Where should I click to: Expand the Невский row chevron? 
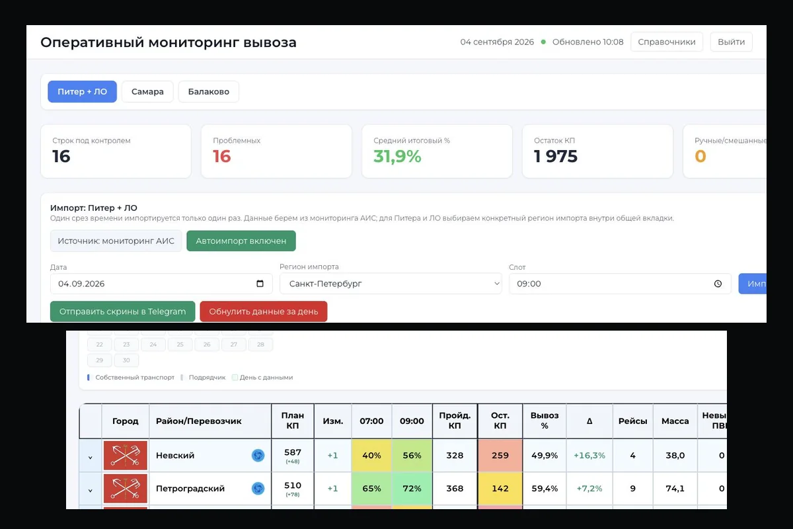pyautogui.click(x=91, y=457)
